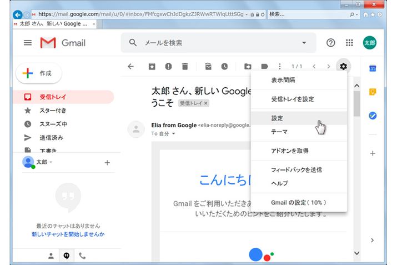Open Google Calendar side panel icon

(373, 68)
